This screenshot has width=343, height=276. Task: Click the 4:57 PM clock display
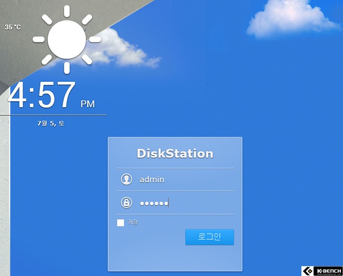point(51,95)
